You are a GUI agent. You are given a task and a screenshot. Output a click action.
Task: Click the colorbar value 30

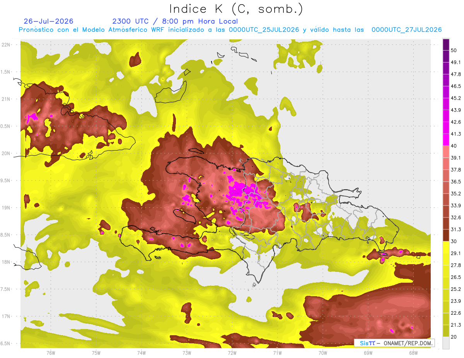pyautogui.click(x=454, y=241)
